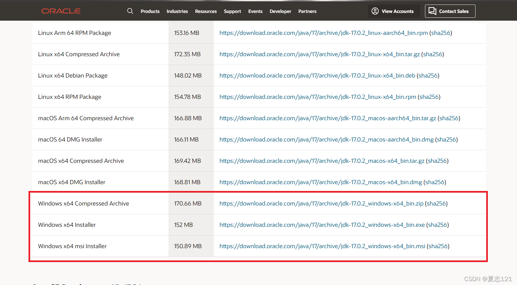Download the macos-x64_bin.tar.gz link
This screenshot has width=517, height=285.
coord(322,161)
